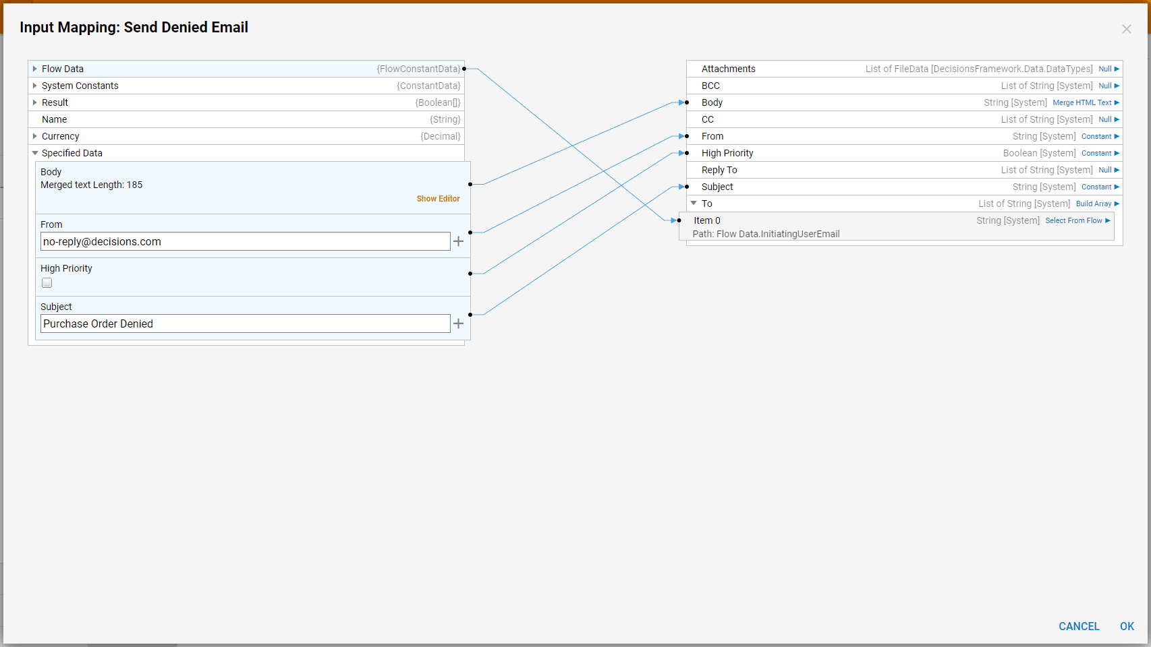Toggle the High Priority checkbox

47,283
